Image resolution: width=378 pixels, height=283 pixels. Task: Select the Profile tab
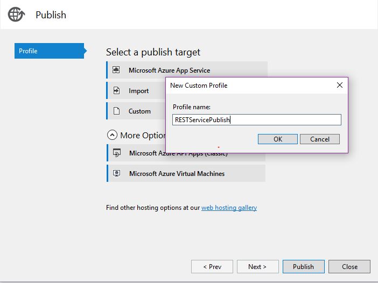click(x=48, y=51)
